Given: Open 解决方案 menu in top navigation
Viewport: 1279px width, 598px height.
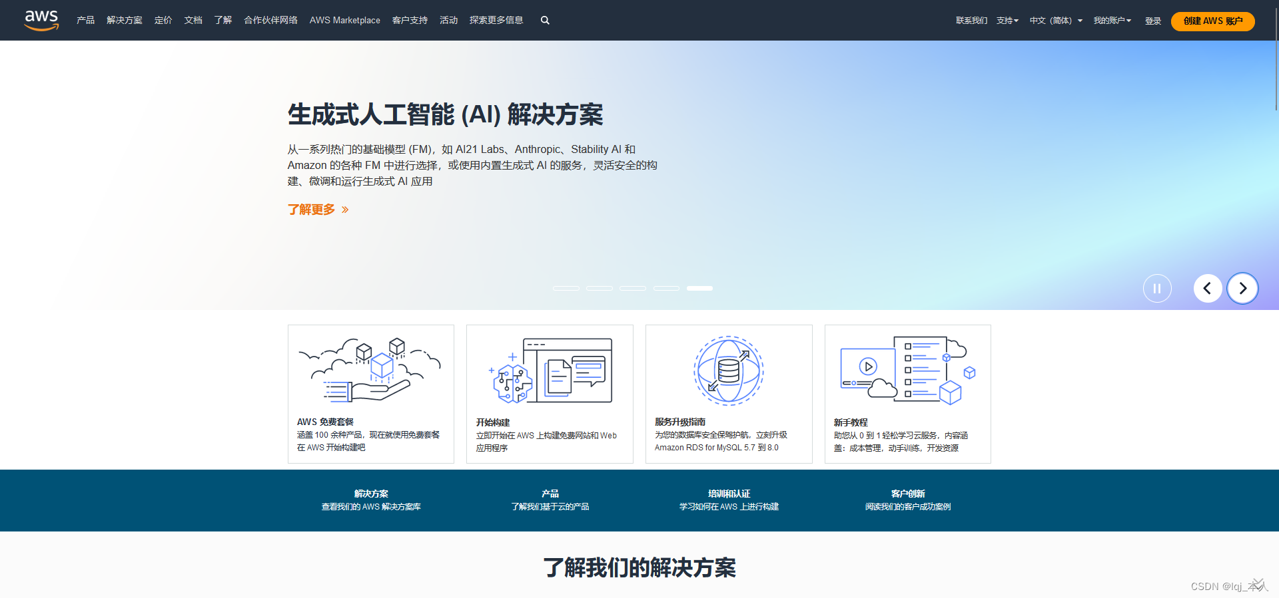Looking at the screenshot, I should point(125,21).
